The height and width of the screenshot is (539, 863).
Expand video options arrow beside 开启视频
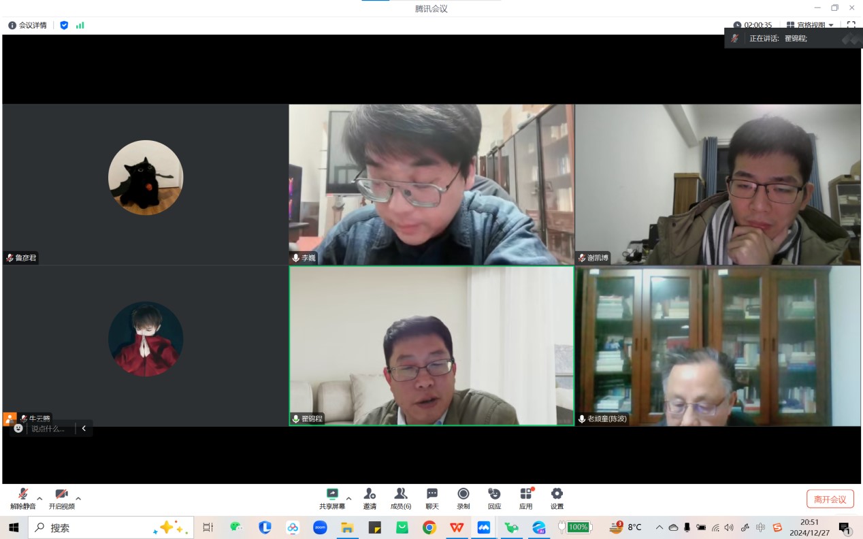(78, 498)
